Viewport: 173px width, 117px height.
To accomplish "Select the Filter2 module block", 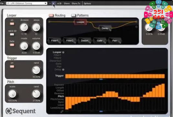I will pos(70,41).
